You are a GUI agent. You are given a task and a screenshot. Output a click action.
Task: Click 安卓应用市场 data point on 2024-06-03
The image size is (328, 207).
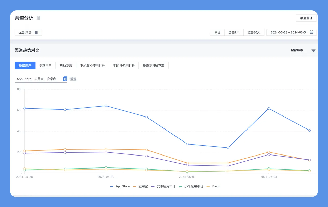(x=269, y=154)
